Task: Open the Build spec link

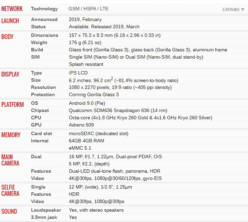Action: 37,50
